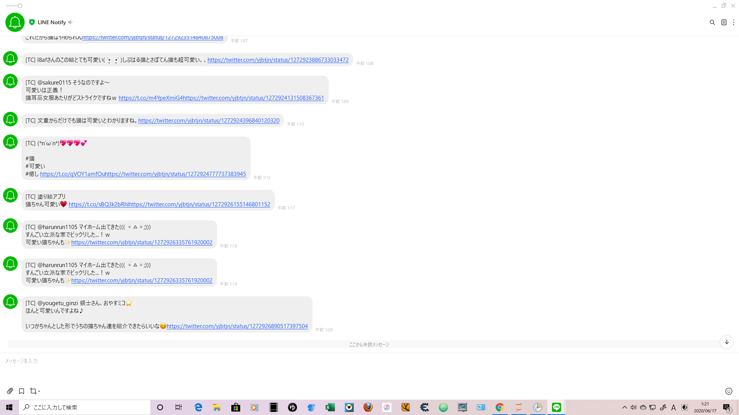Image resolution: width=739 pixels, height=415 pixels.
Task: Open the emoji sticker picker
Action: [729, 391]
